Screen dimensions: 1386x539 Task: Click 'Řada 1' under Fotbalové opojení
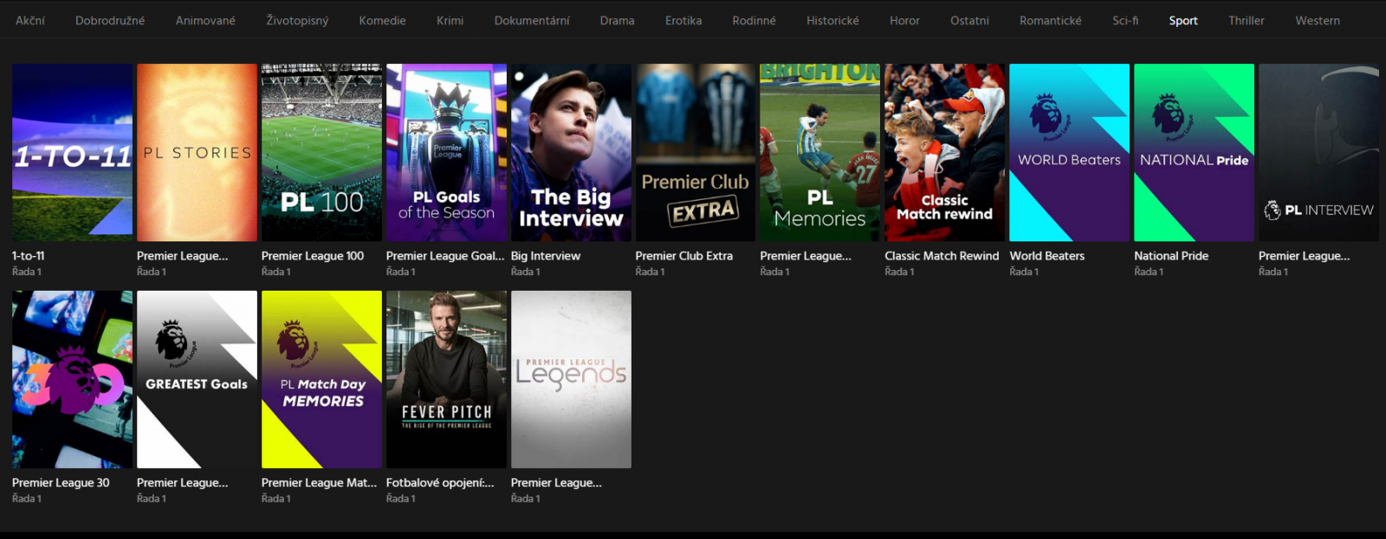(401, 498)
